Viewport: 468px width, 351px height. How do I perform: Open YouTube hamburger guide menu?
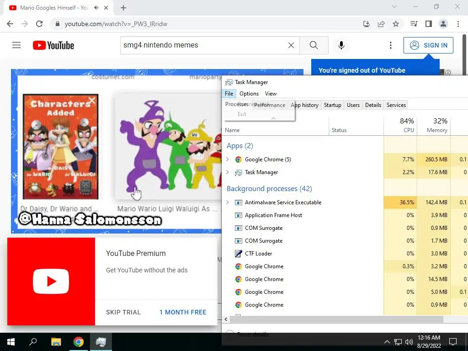pyautogui.click(x=16, y=45)
